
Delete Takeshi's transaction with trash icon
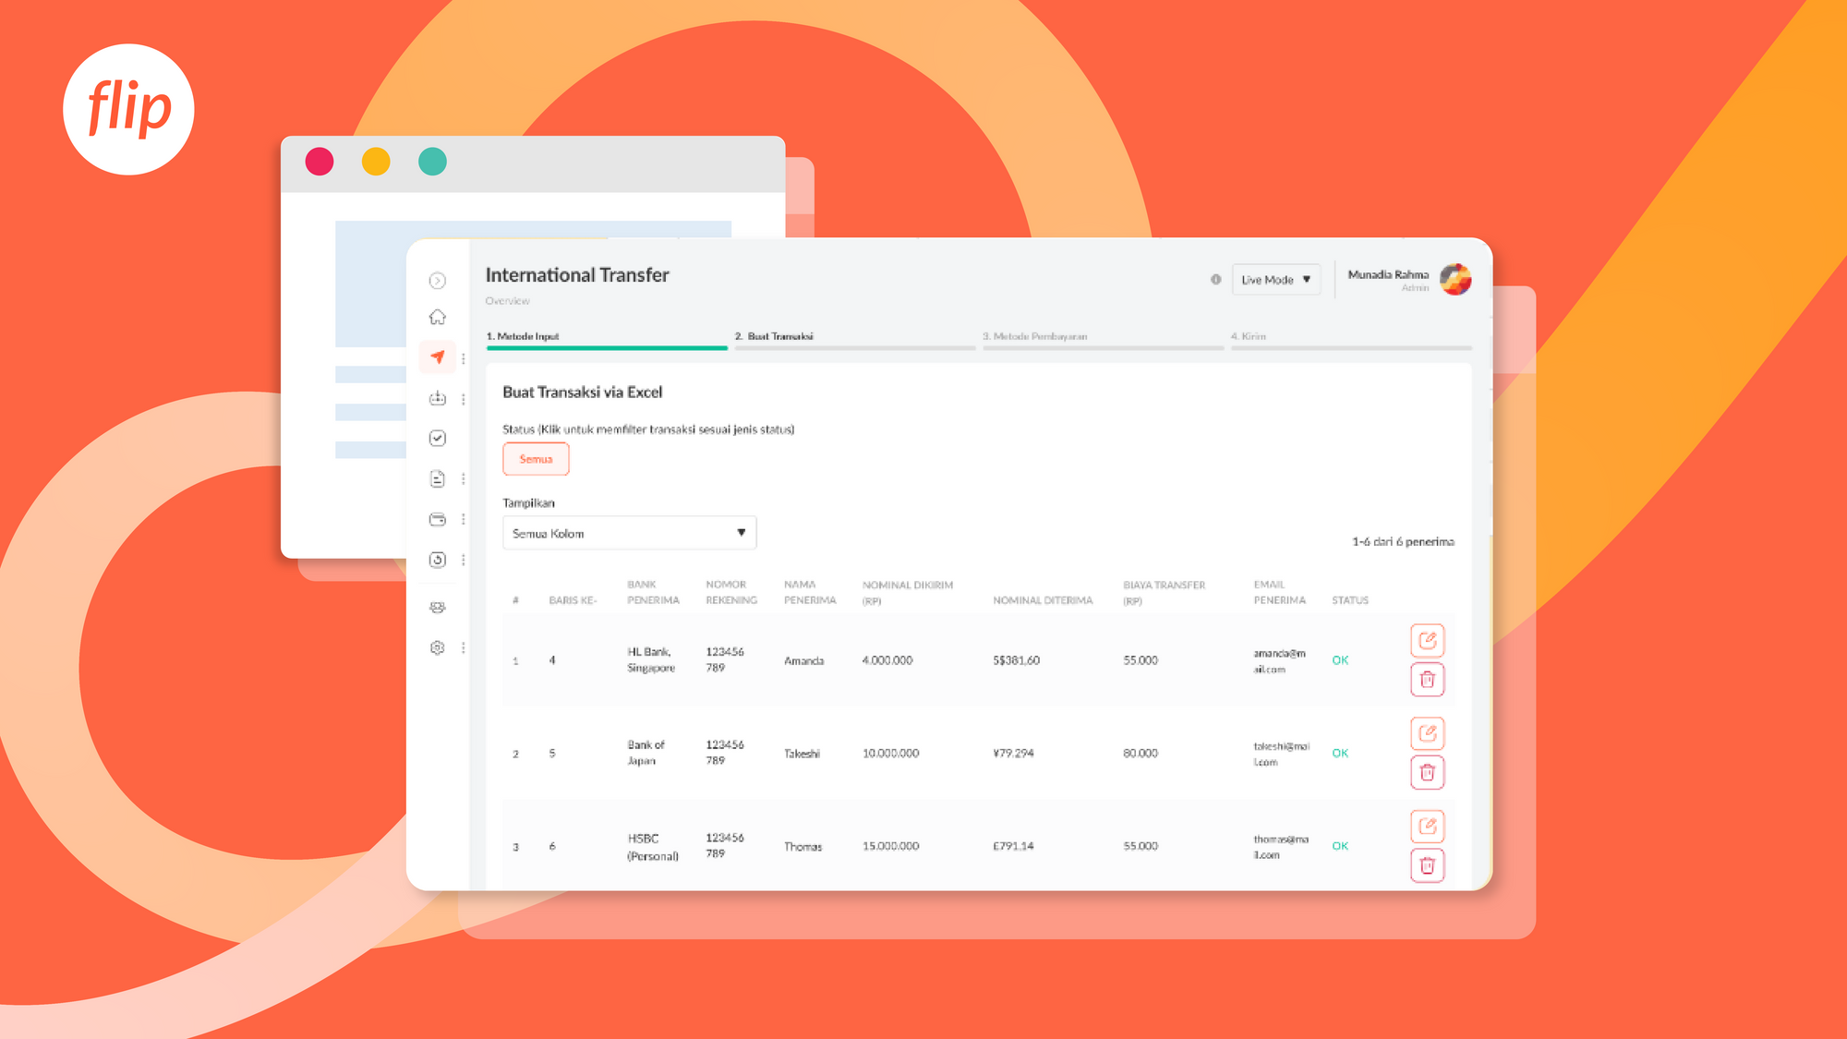coord(1427,773)
